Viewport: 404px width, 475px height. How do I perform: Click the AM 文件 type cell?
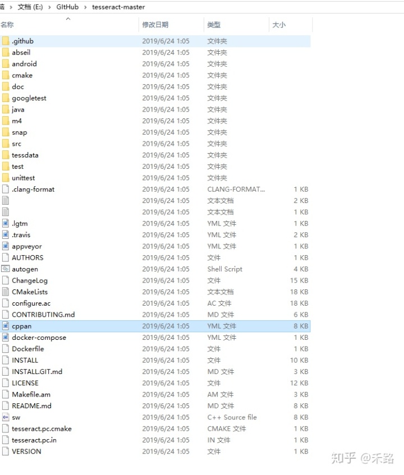(x=221, y=394)
